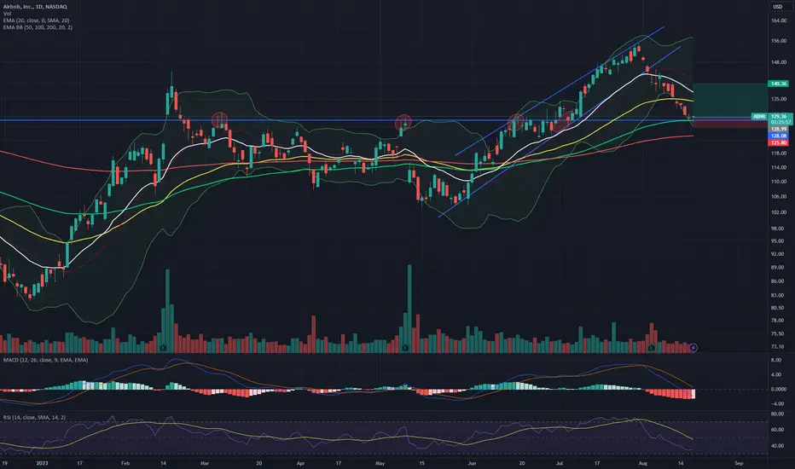Select the Vol indicator legend
Screen dimensions: 795x469
[x=7, y=14]
